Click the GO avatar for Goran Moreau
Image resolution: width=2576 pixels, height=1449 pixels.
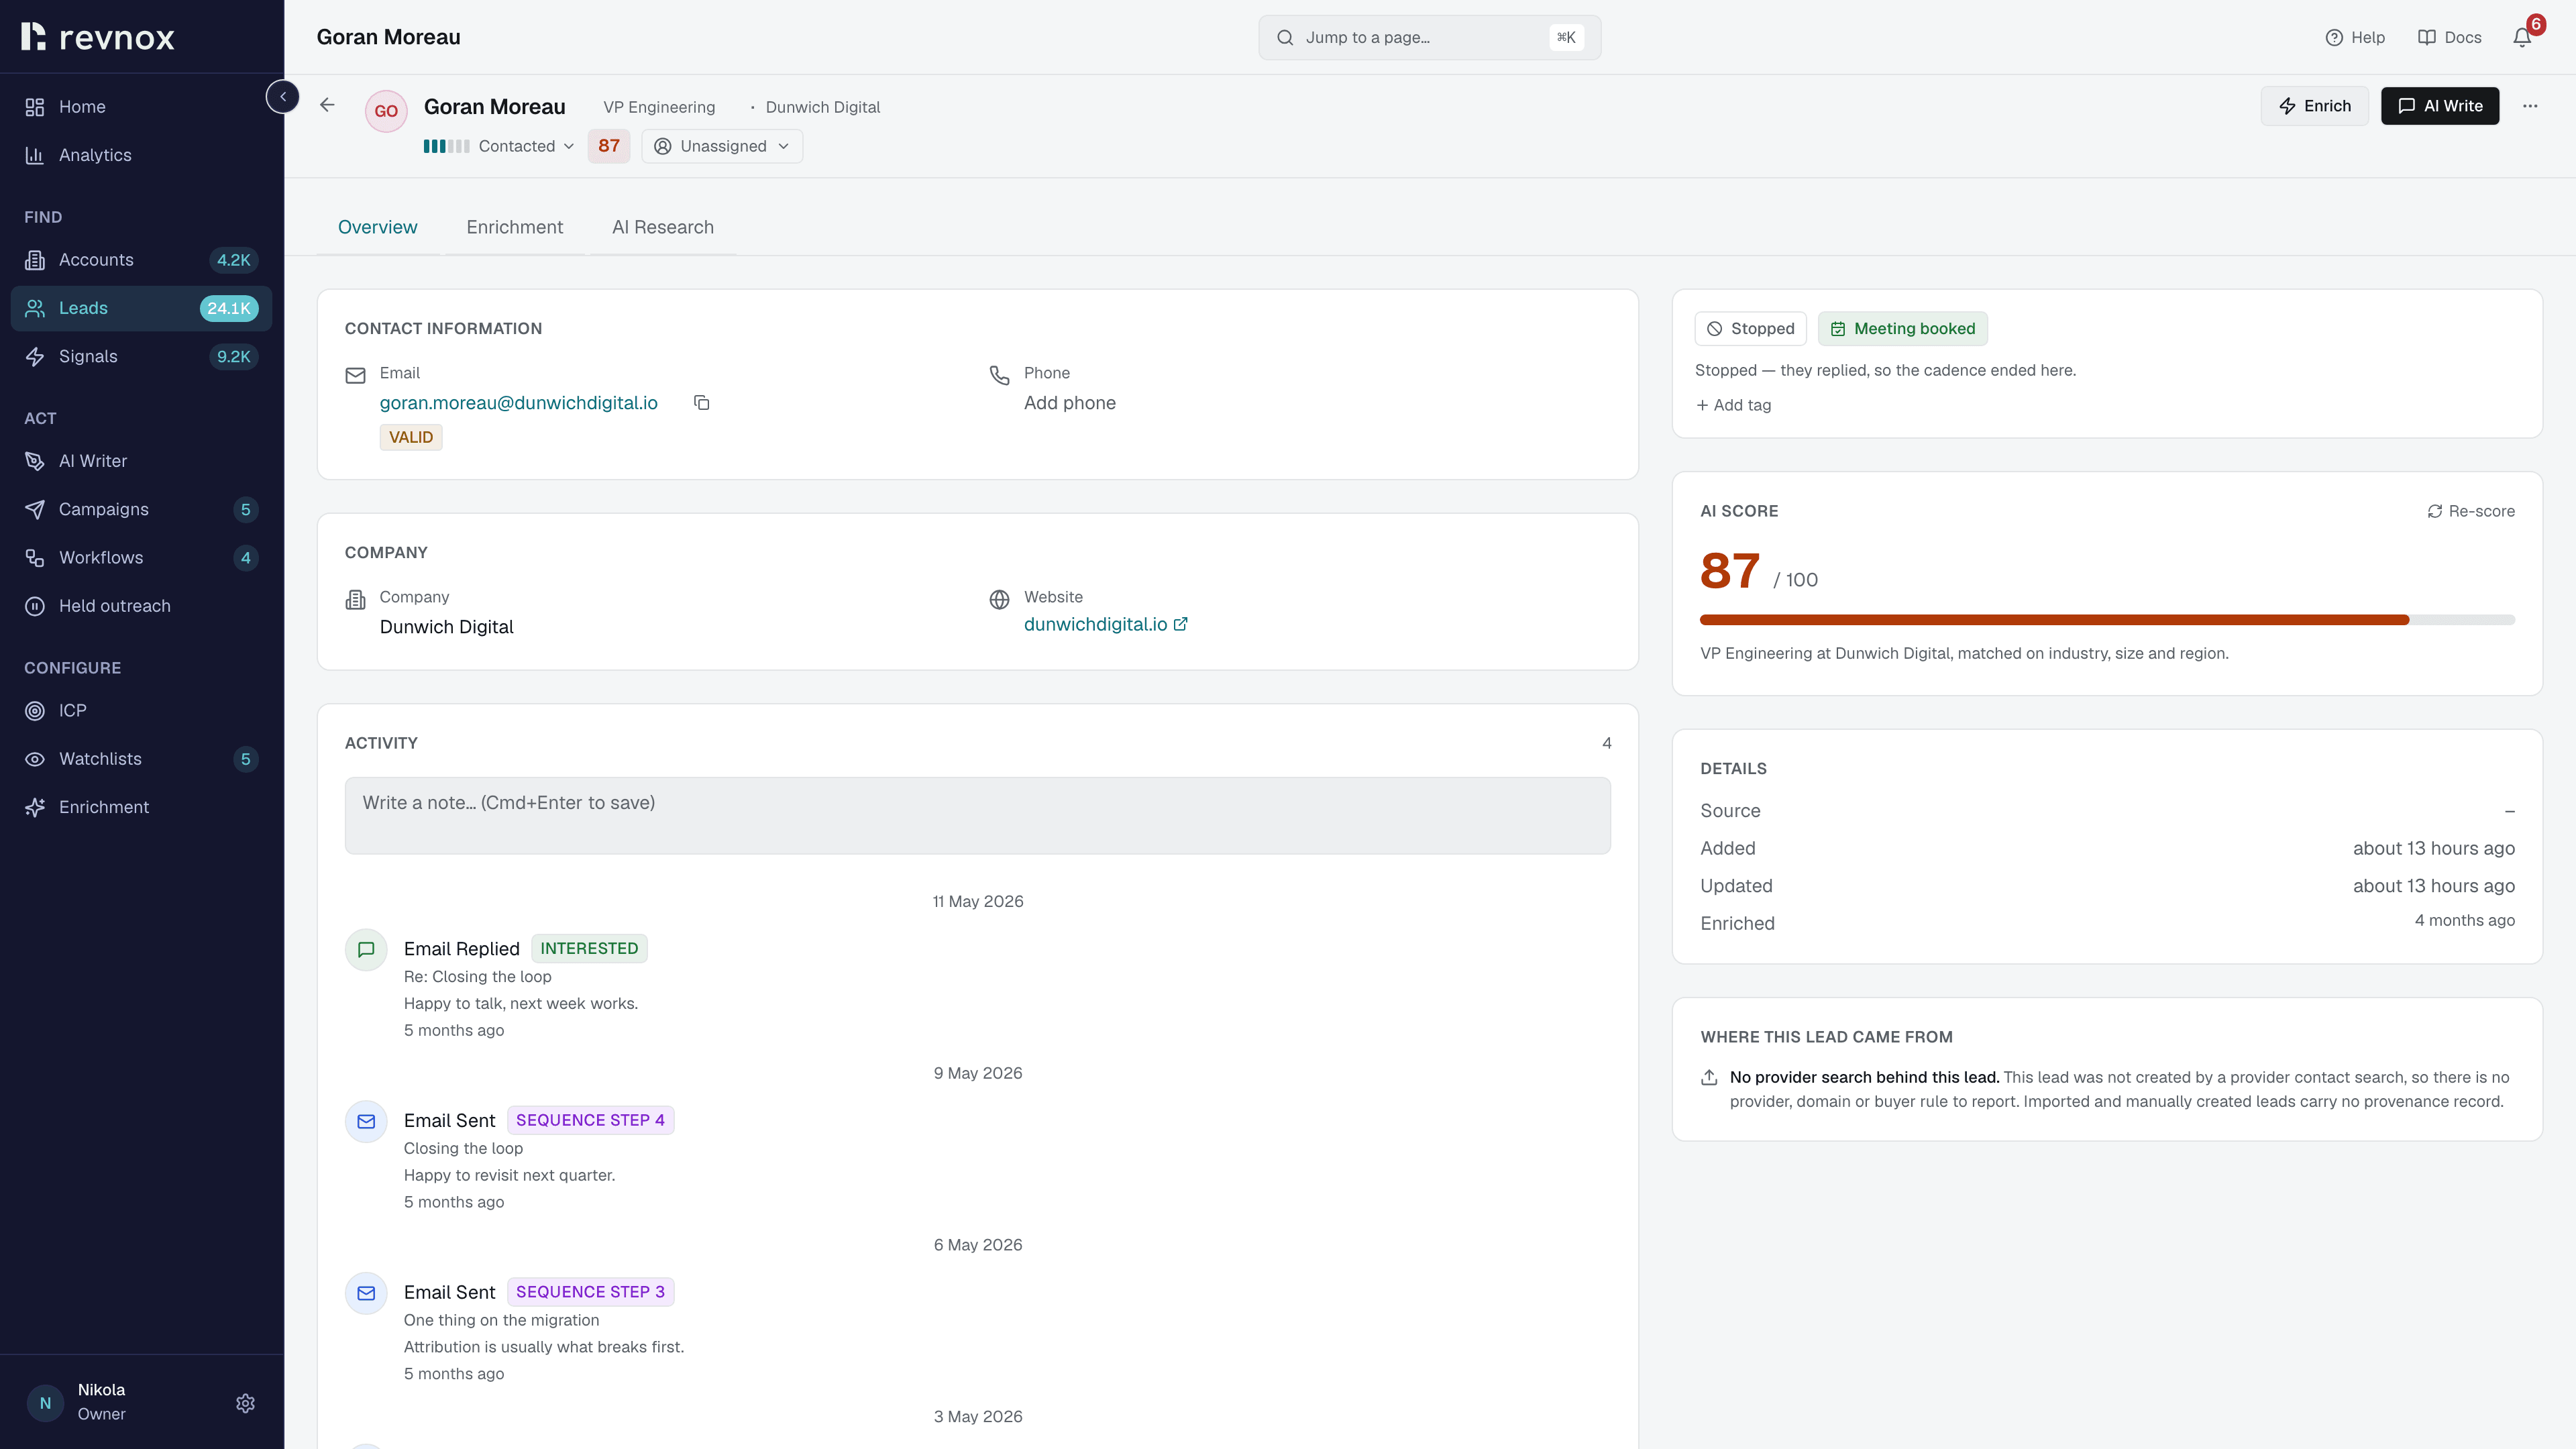pos(386,111)
